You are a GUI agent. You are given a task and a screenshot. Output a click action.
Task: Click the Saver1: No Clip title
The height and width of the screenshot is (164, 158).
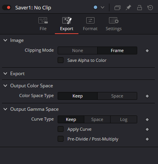33,8
